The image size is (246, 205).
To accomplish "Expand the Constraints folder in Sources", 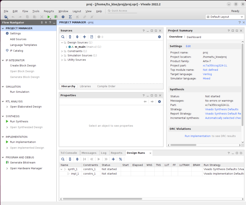I will (x=62, y=51).
